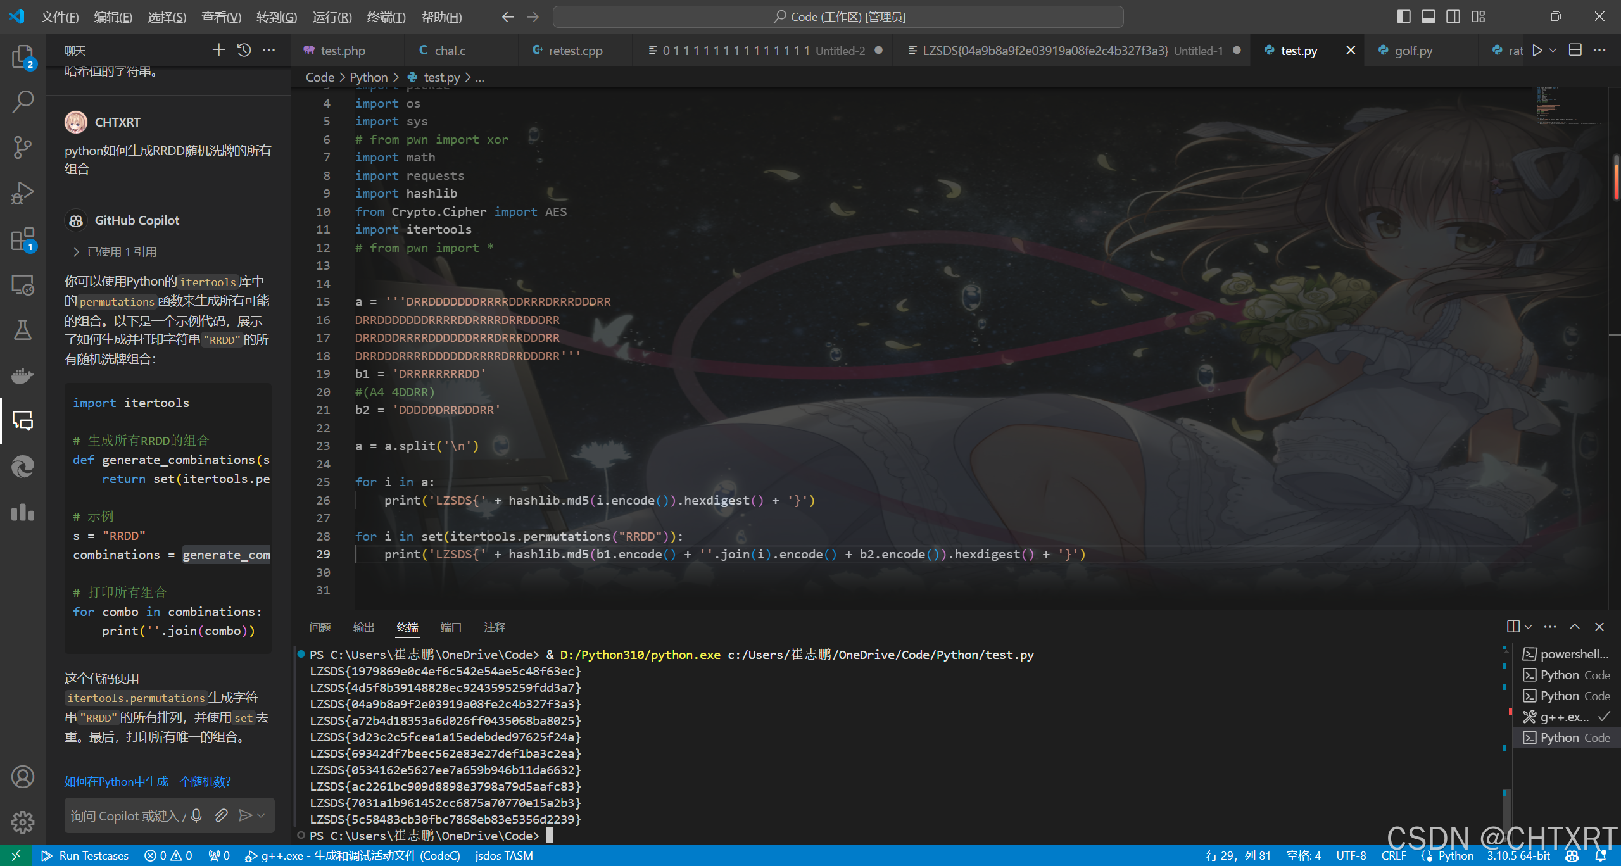Click g++.exe build task in status bar

point(352,856)
